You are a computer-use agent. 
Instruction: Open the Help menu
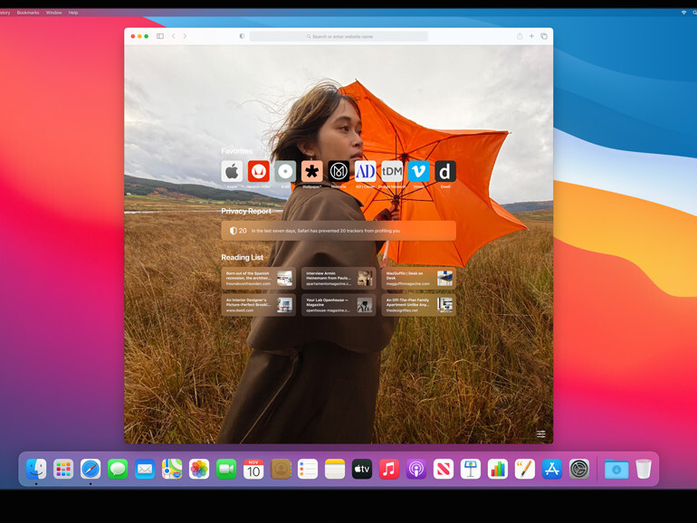pyautogui.click(x=73, y=13)
